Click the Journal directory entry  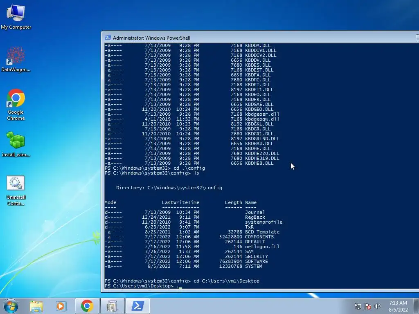(255, 212)
